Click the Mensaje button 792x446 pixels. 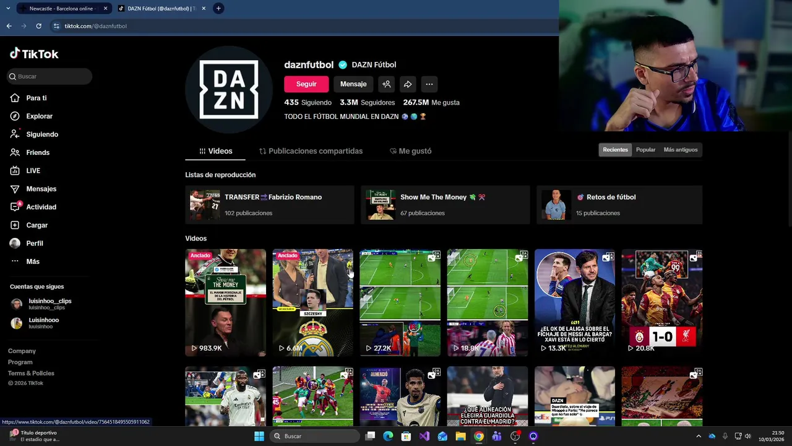[353, 84]
